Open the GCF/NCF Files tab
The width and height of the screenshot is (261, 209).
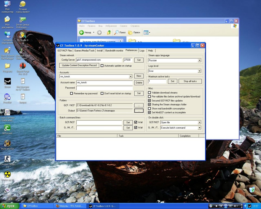[x=65, y=50]
